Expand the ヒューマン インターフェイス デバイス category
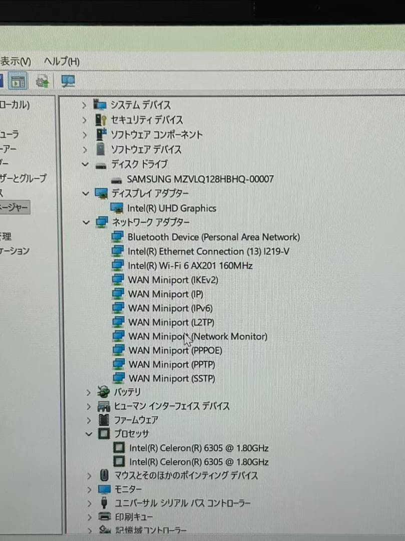 pyautogui.click(x=89, y=406)
